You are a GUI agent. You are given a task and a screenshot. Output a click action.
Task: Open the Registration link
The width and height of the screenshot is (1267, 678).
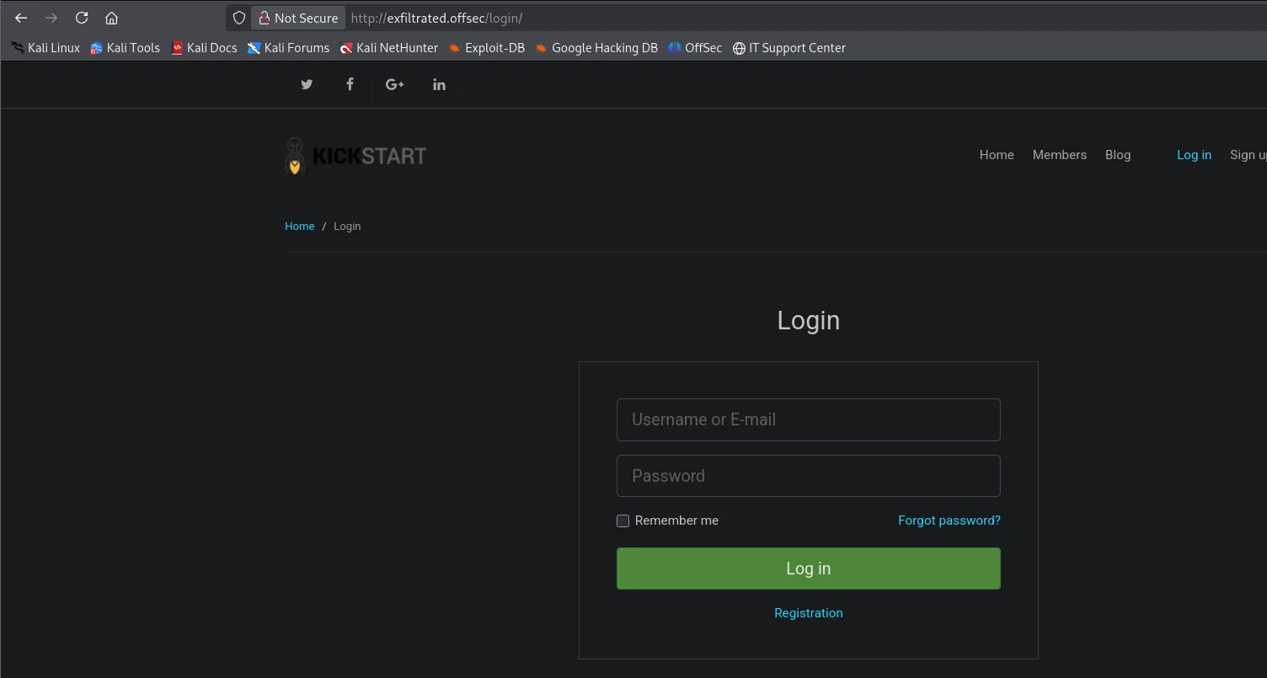[809, 613]
